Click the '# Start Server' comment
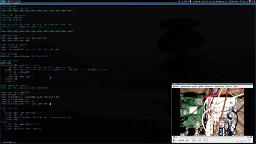Viewport: 256px width, 144px height. pos(9,108)
